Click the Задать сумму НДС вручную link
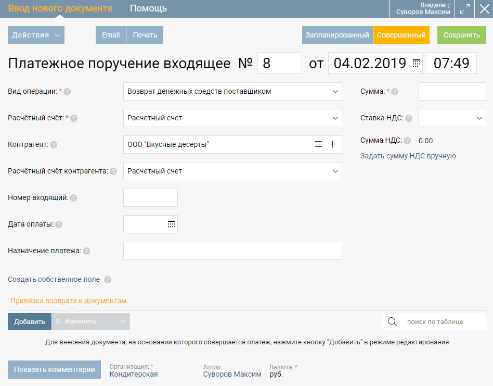The image size is (493, 386). coord(408,156)
